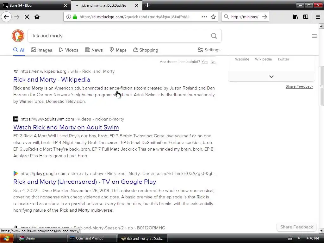This screenshot has width=324, height=243.
Task: Click the Website link in info panel
Action: tap(242, 59)
